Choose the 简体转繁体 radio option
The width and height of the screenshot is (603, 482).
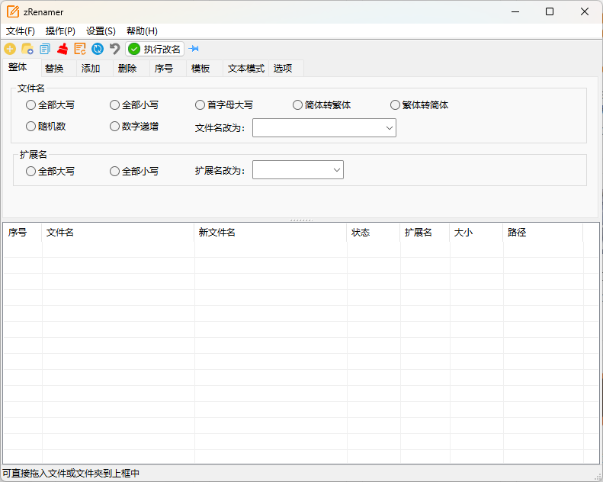pos(298,105)
